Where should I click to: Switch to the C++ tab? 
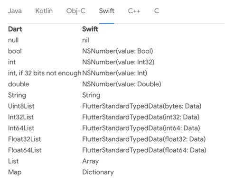tap(134, 11)
